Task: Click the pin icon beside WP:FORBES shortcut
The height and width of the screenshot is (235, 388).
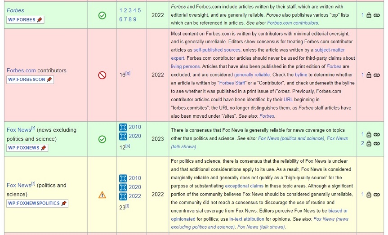Action: coord(40,20)
